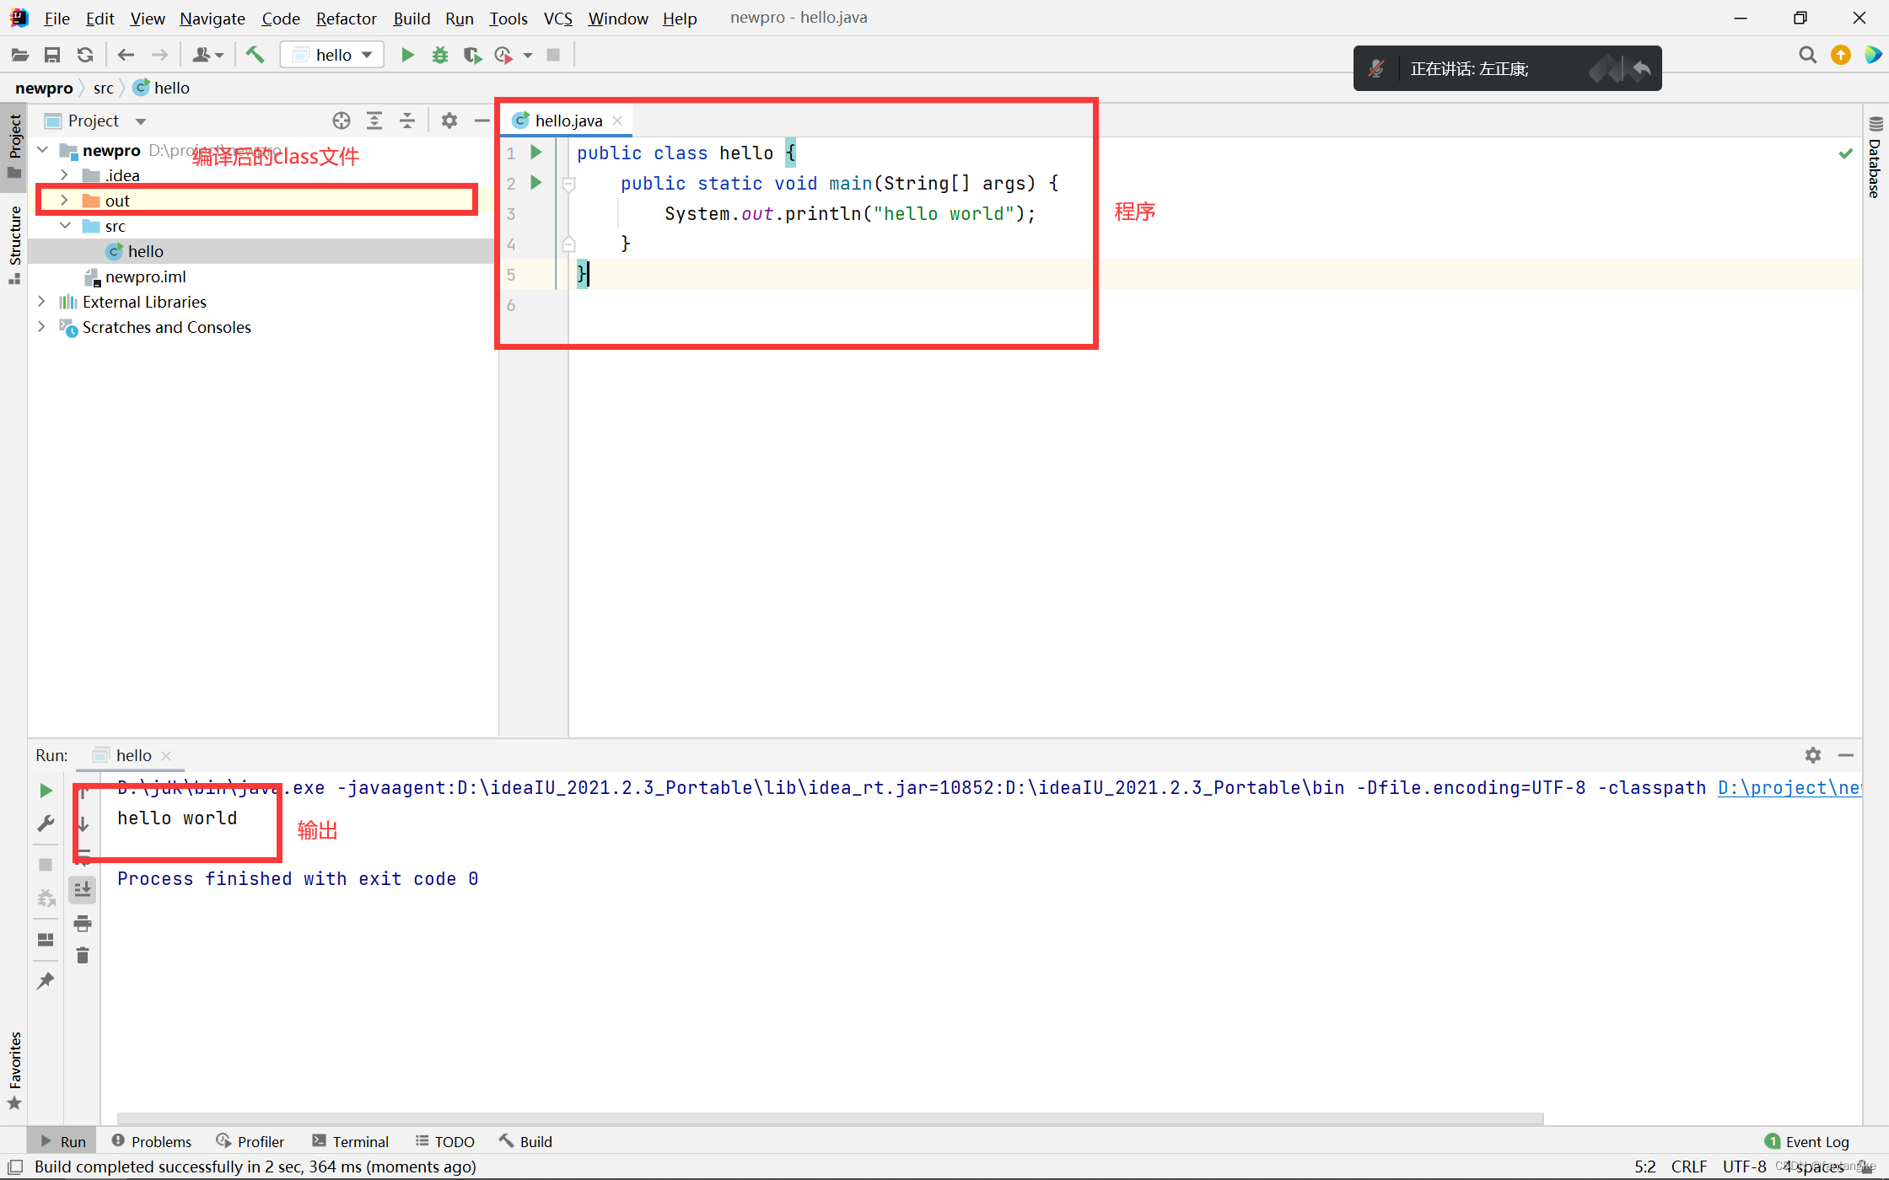Open the Build menu

click(412, 18)
